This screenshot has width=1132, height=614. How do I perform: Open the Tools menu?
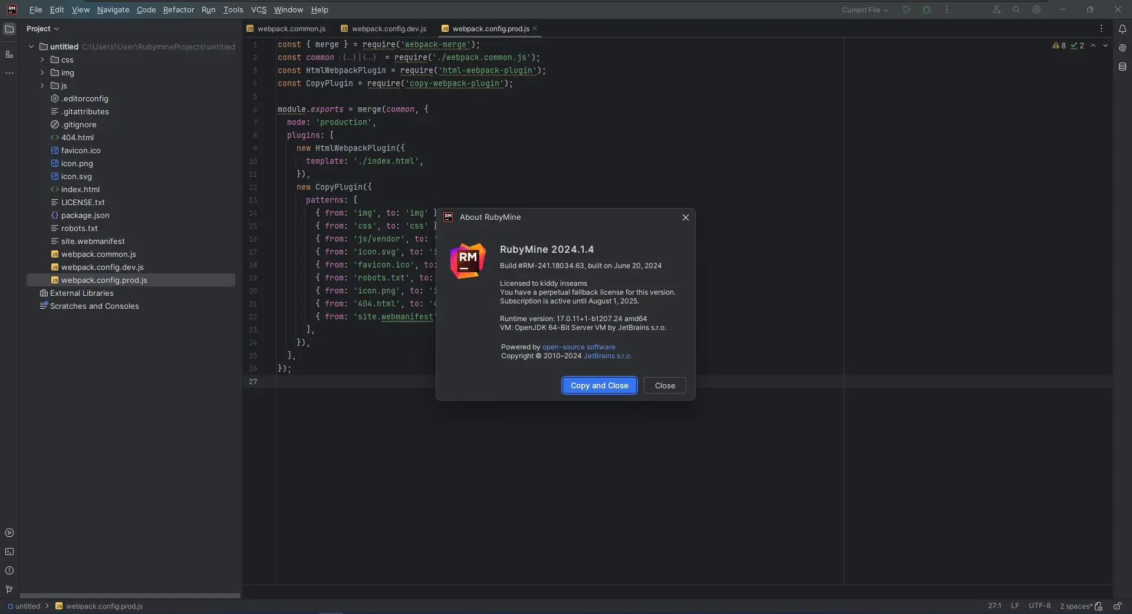(x=233, y=9)
